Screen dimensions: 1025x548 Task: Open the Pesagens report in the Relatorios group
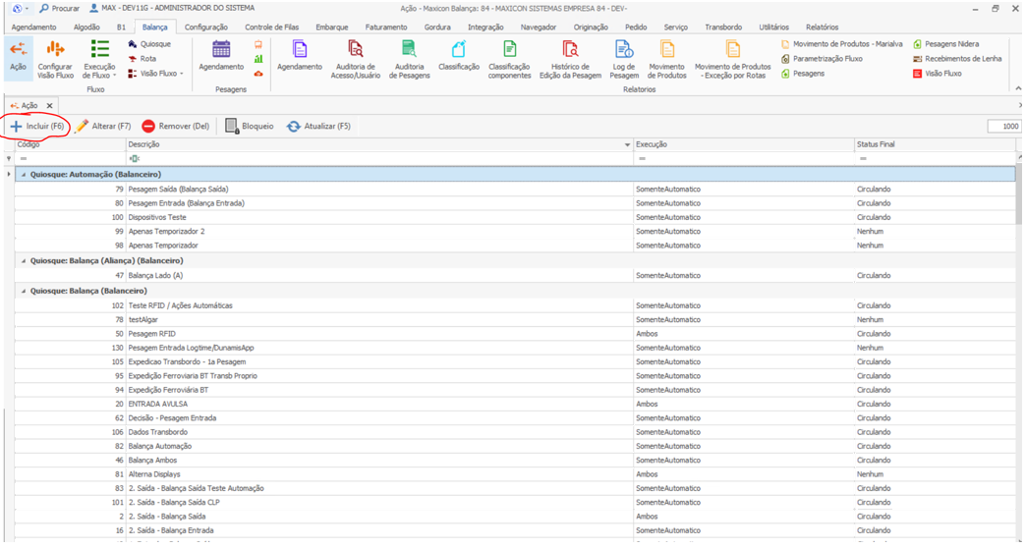tap(803, 73)
